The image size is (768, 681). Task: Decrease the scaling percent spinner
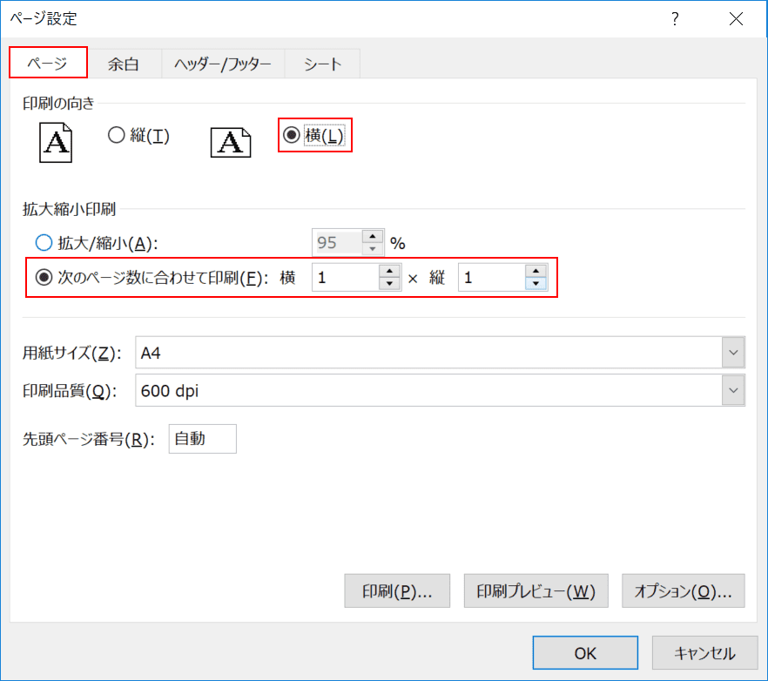pos(373,249)
